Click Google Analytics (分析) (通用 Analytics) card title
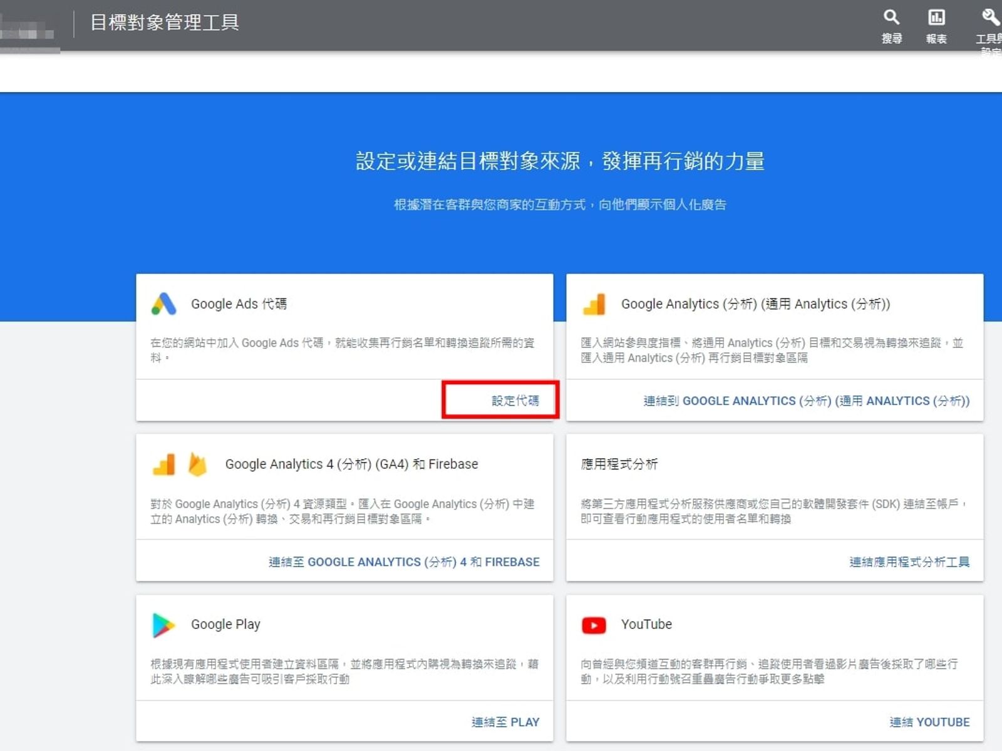This screenshot has height=751, width=1002. coord(755,304)
